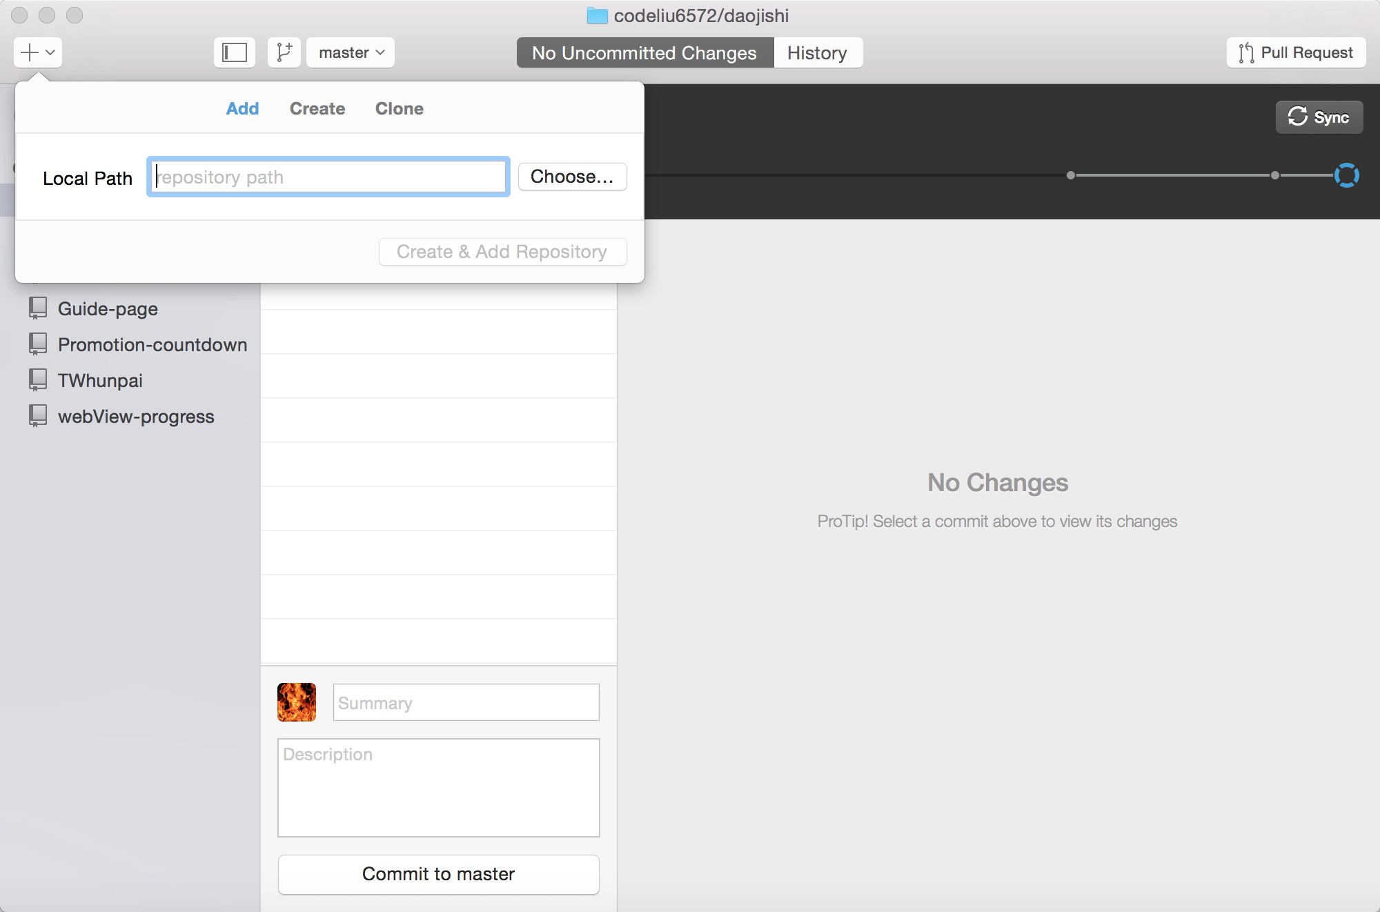Switch to the Create tab

[x=317, y=107]
